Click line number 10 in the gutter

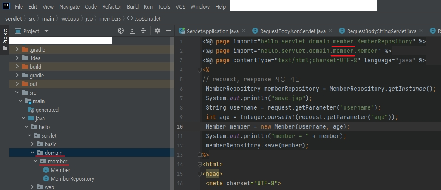[x=180, y=126]
